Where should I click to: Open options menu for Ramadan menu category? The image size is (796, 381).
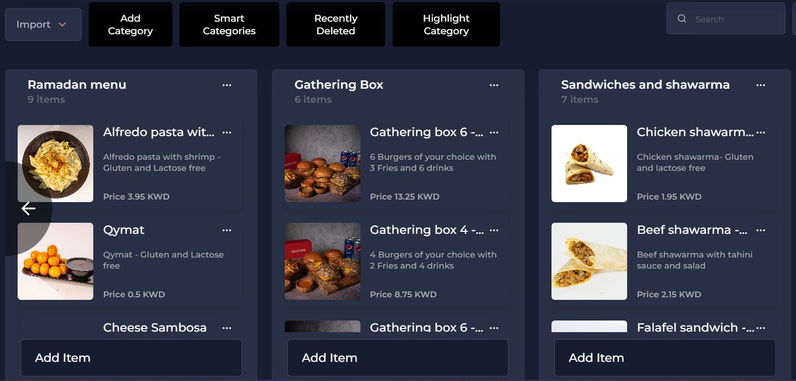227,85
